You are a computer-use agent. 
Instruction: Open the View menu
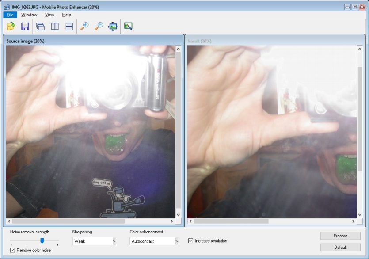point(49,15)
